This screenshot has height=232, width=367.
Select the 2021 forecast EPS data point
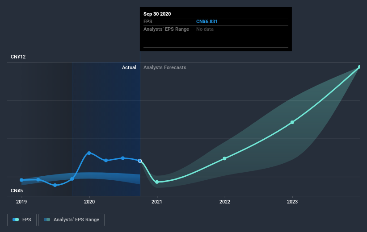point(157,182)
